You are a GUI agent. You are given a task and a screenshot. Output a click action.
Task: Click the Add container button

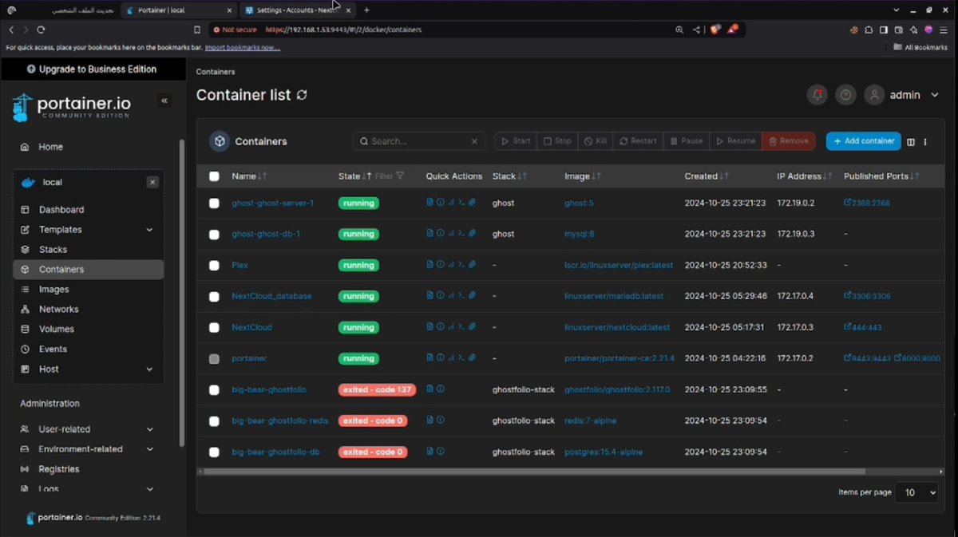(864, 141)
